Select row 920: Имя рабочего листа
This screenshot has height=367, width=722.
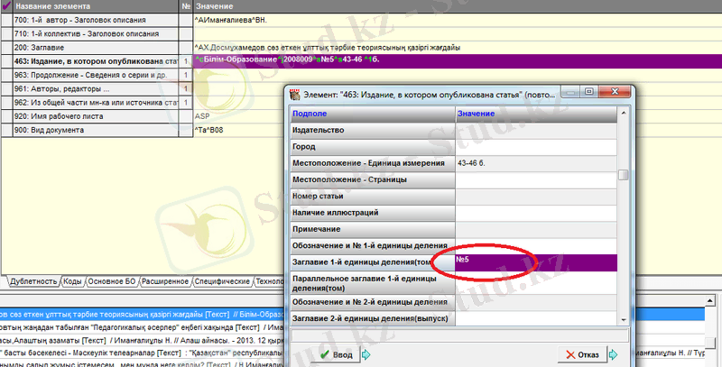96,116
